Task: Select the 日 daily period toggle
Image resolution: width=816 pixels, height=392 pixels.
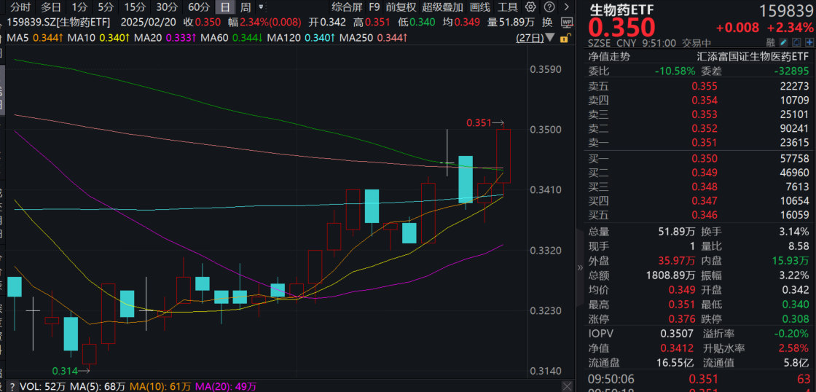Action: (226, 7)
